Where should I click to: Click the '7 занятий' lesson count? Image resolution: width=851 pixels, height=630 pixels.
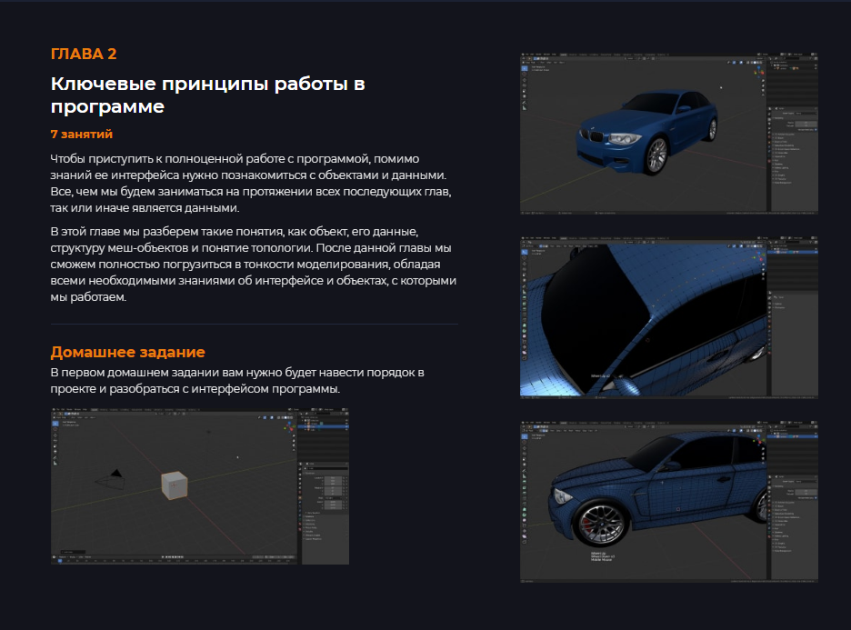pos(82,135)
